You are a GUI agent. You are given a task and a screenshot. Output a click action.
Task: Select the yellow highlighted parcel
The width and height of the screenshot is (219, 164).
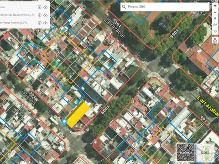point(78,115)
